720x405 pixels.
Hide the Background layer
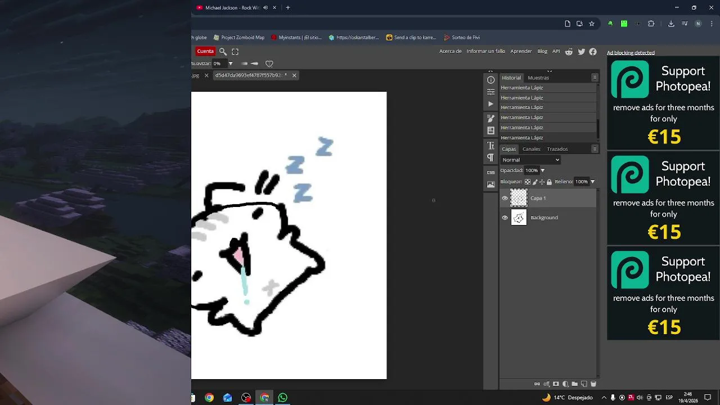(x=505, y=218)
